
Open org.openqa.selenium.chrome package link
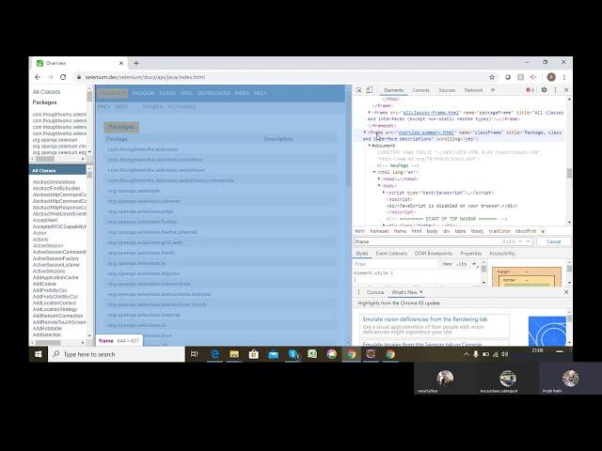pos(144,201)
